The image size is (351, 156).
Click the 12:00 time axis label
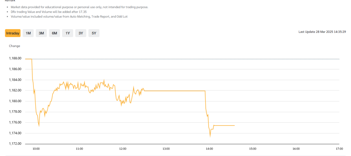[123, 149]
